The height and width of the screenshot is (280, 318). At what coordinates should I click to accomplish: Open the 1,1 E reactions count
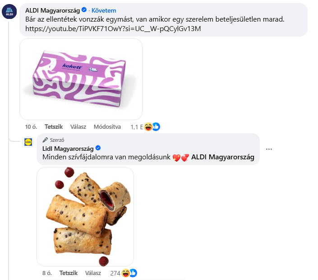click(137, 127)
